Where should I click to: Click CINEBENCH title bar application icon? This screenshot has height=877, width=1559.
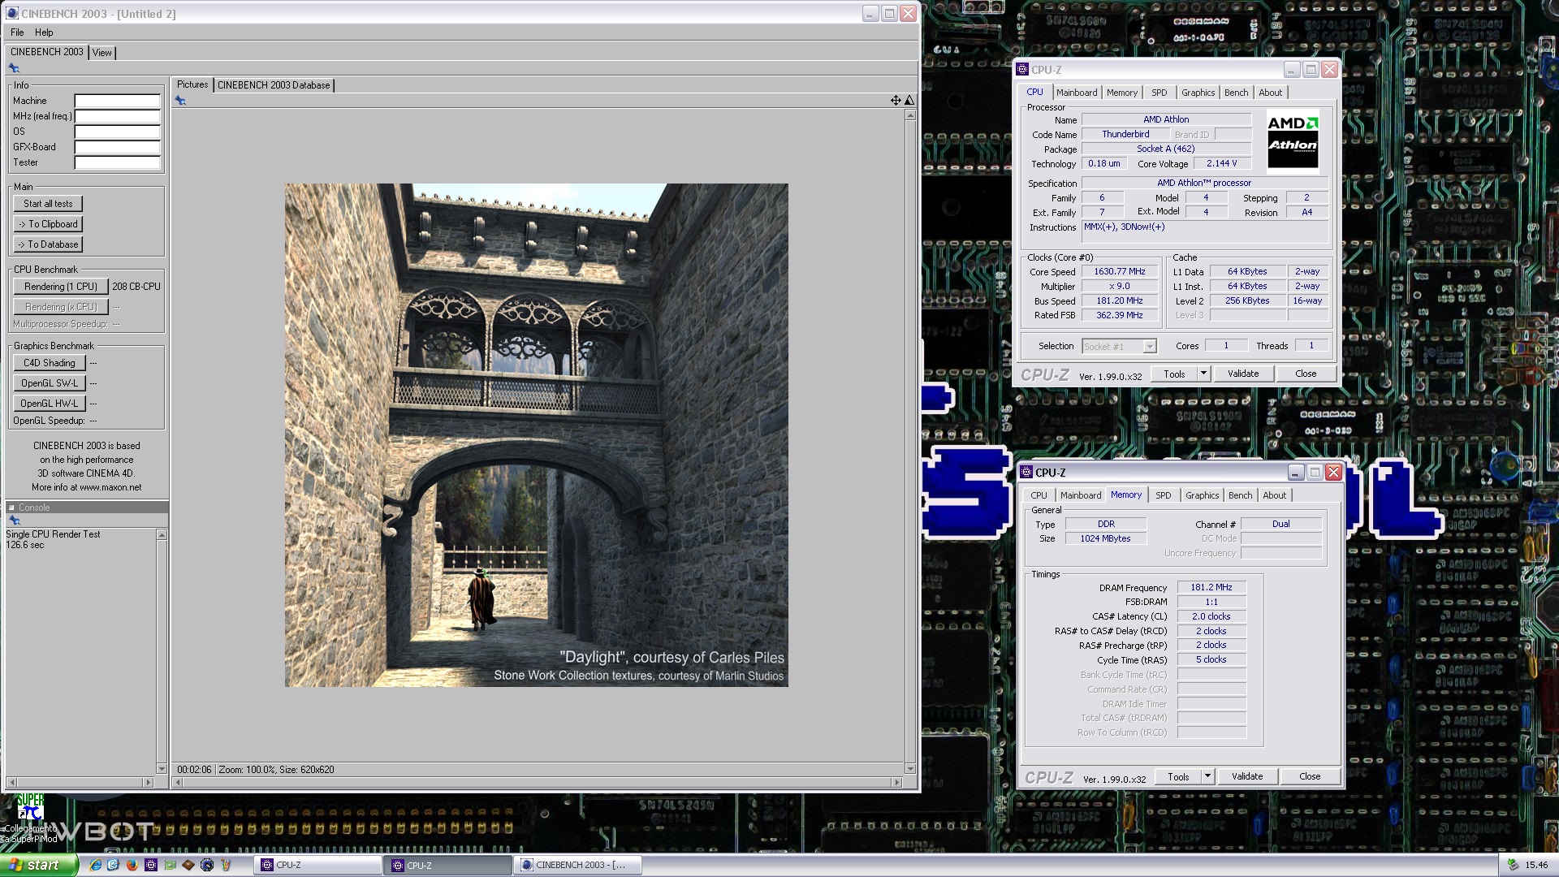click(12, 14)
